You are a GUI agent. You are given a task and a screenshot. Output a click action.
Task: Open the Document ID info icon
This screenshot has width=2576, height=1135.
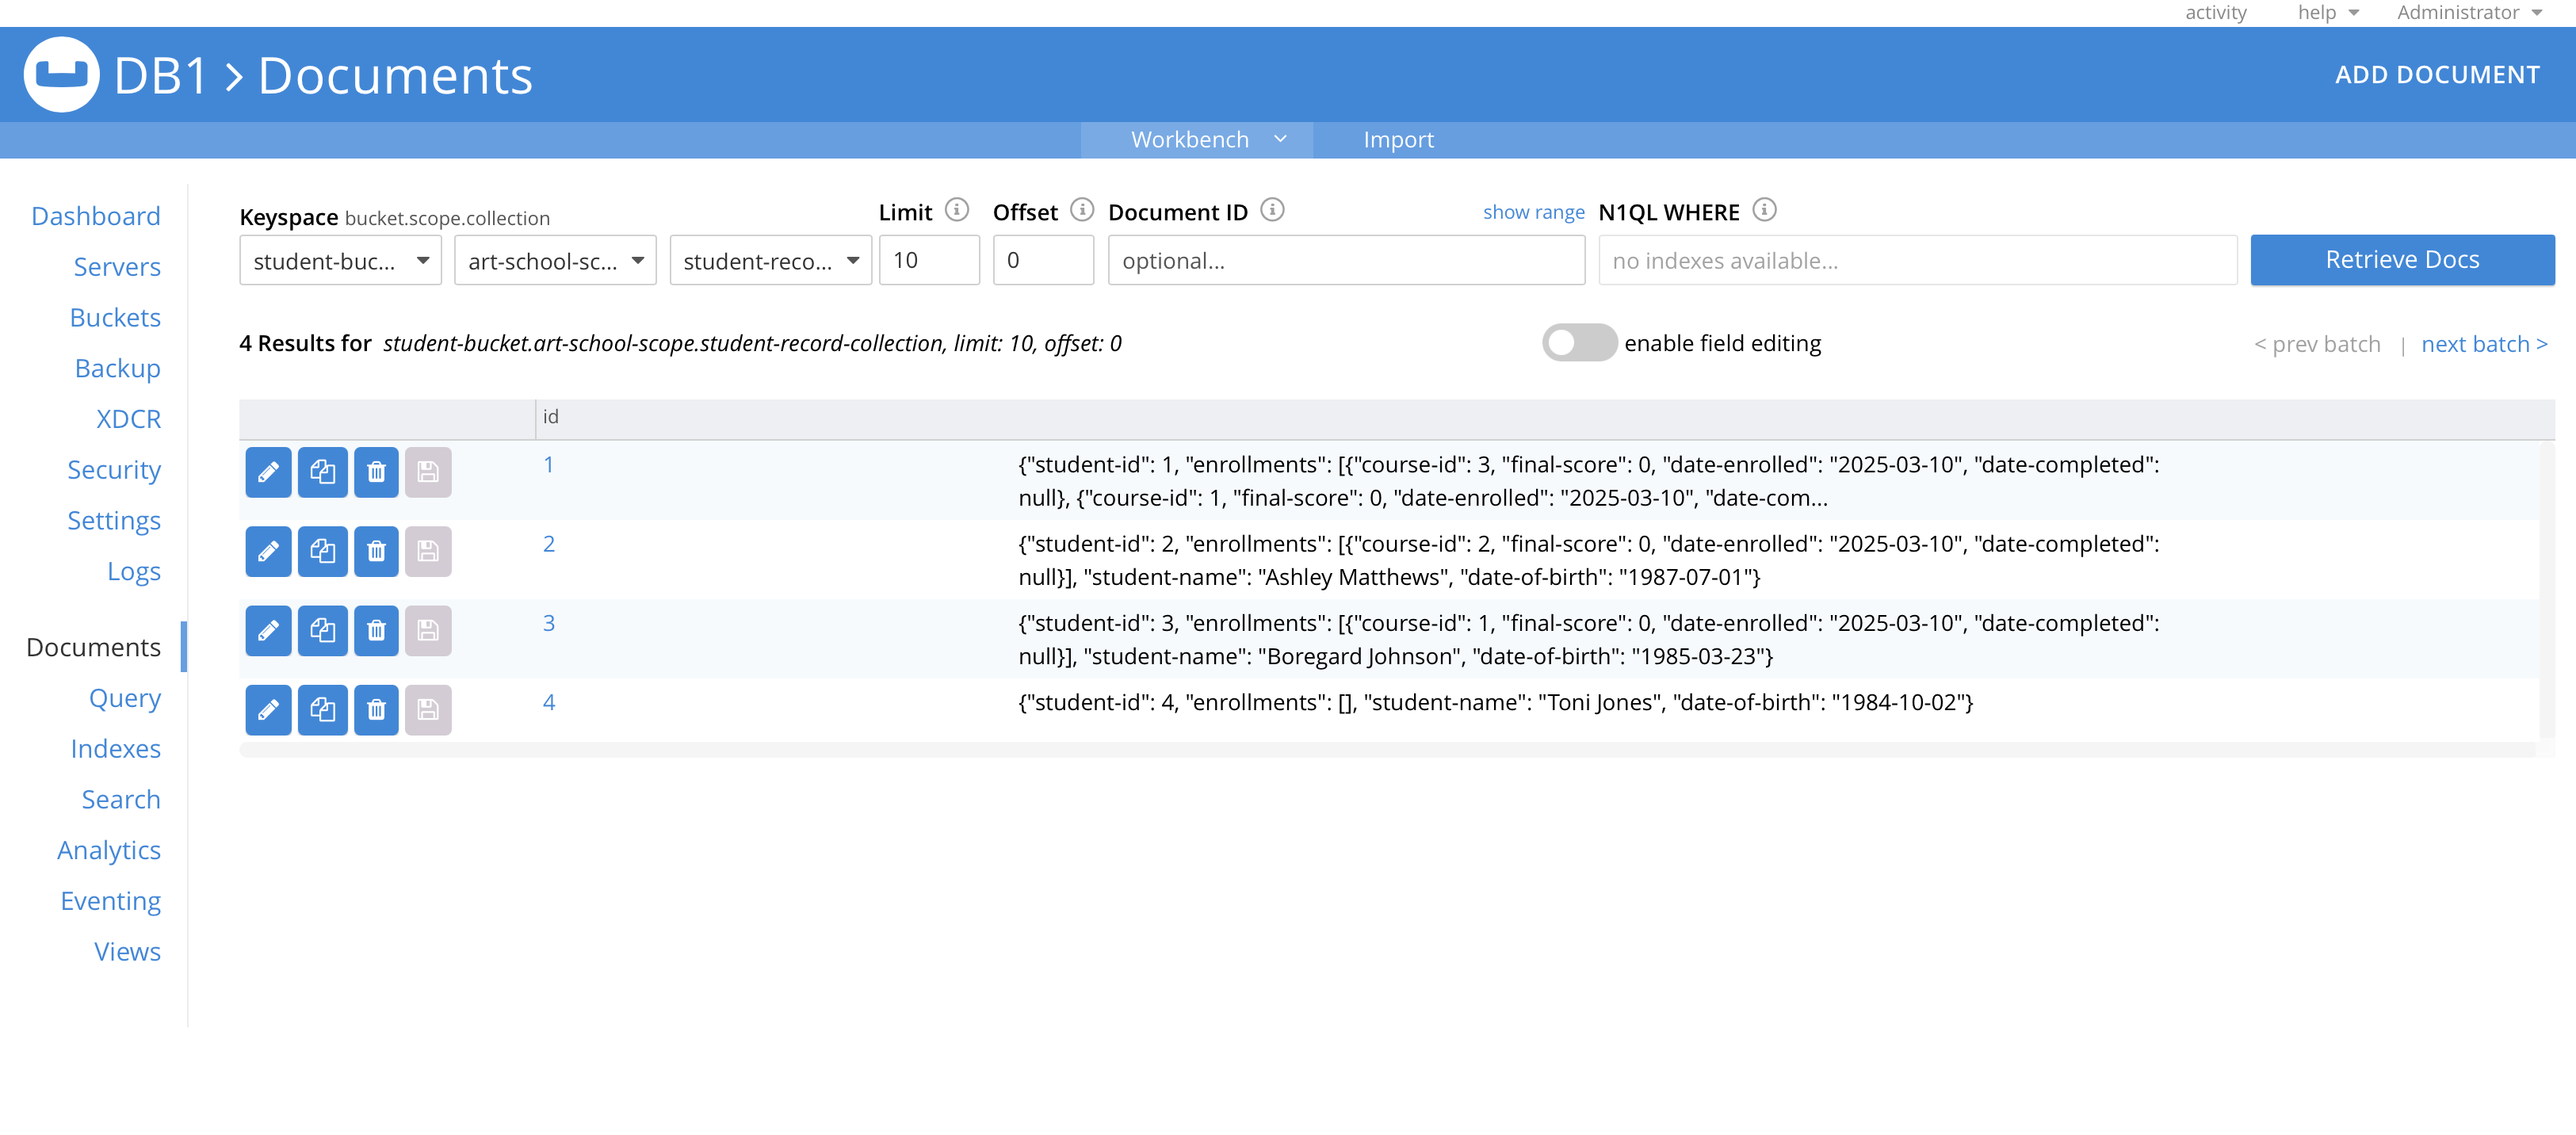click(1272, 211)
